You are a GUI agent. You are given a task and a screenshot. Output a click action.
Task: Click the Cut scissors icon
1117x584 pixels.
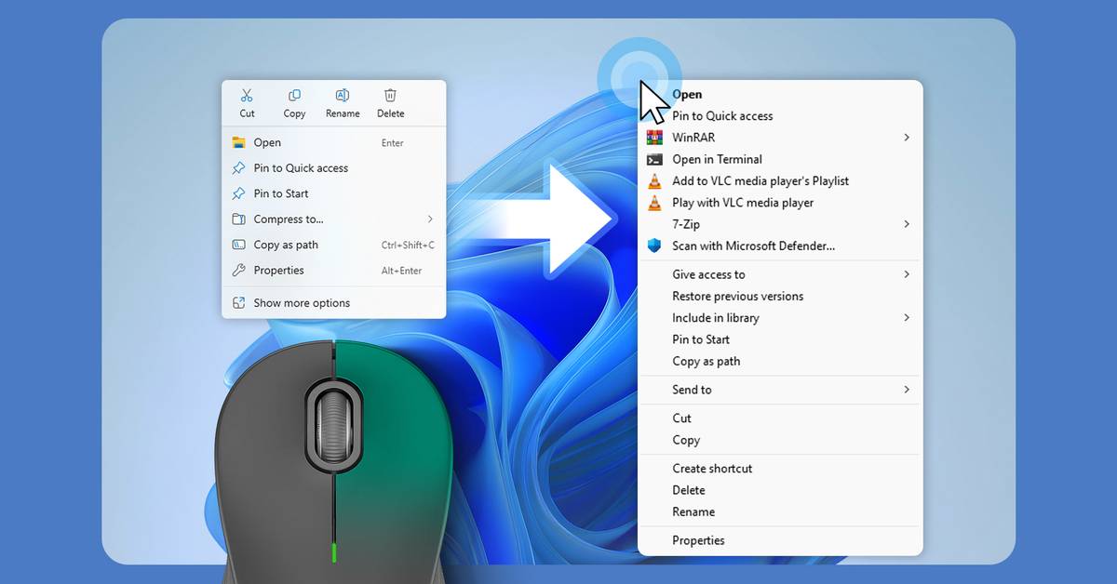click(247, 96)
